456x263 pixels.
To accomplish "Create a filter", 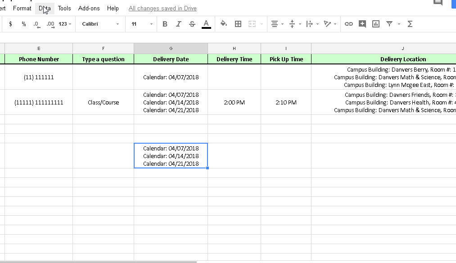I will (389, 24).
